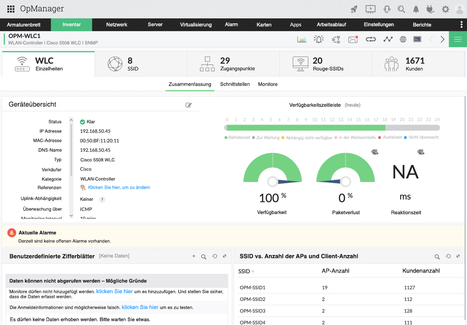Open the globe icon in the device toolbar
The width and height of the screenshot is (467, 325).
(403, 39)
